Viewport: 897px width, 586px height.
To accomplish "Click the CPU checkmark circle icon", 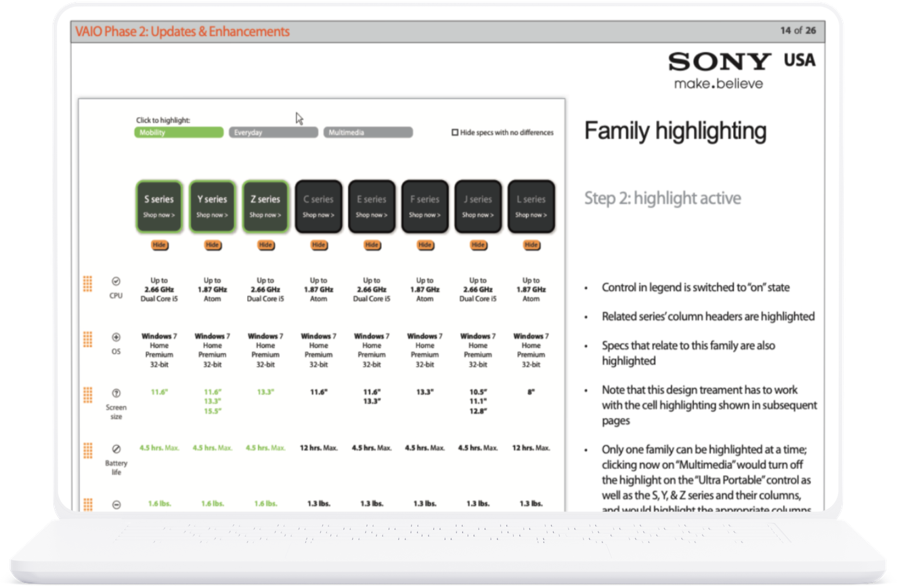I will (116, 281).
